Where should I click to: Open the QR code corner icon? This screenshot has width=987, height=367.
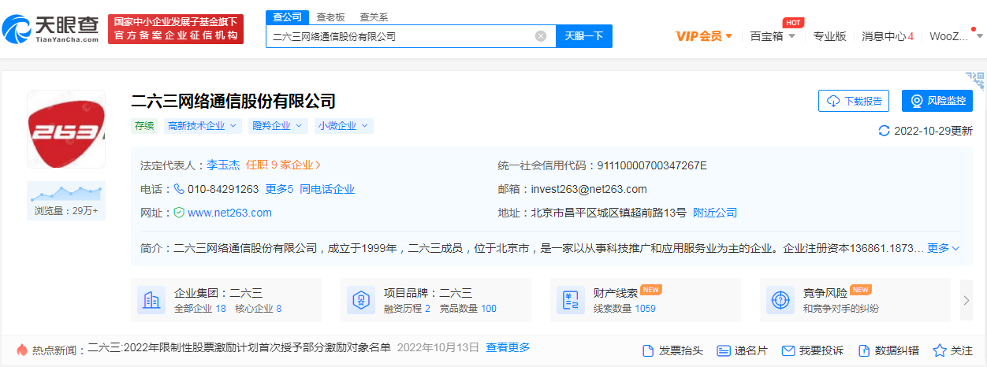click(975, 82)
